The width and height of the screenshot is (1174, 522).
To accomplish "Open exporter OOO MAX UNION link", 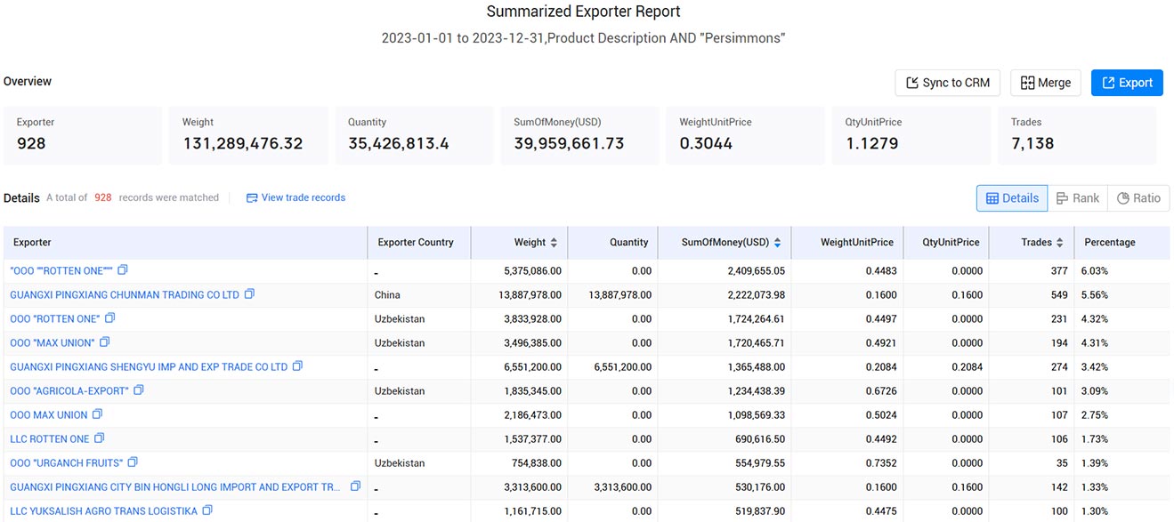I will pos(49,414).
